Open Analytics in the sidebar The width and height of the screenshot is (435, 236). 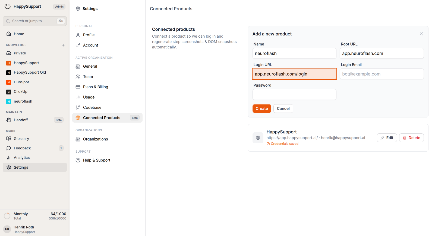click(35, 158)
